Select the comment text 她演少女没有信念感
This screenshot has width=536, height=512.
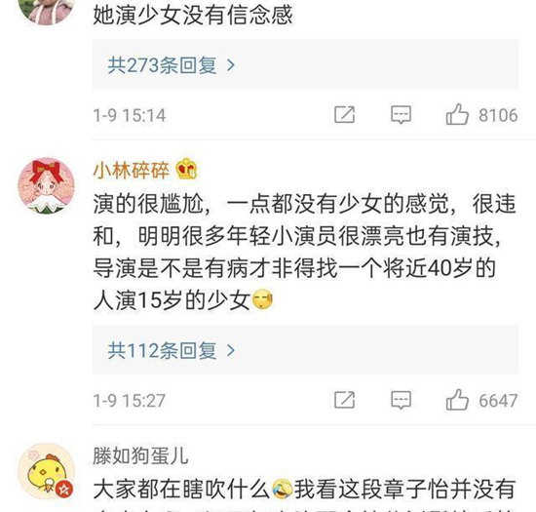(193, 15)
